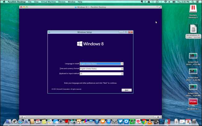202x126 pixels.
Task: Open Twitter from the Dock
Action: pos(120,121)
